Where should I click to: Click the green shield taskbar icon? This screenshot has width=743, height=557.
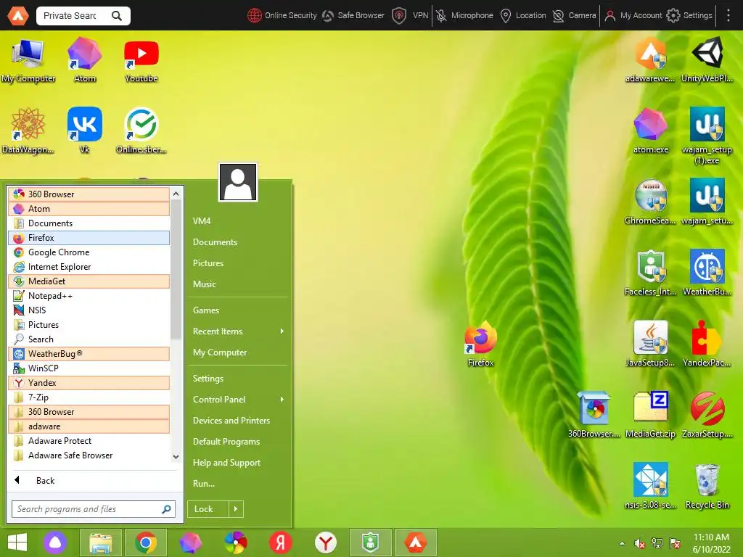pyautogui.click(x=371, y=542)
